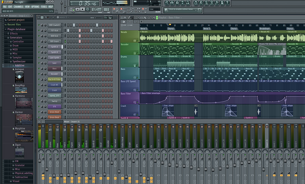The image size is (305, 184).
Task: Click the sweep_075 channel button
Action: pyautogui.click(x=55, y=96)
